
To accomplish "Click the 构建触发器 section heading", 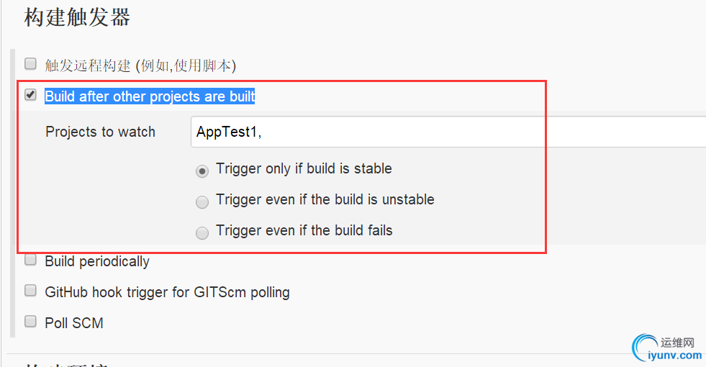I will point(77,17).
